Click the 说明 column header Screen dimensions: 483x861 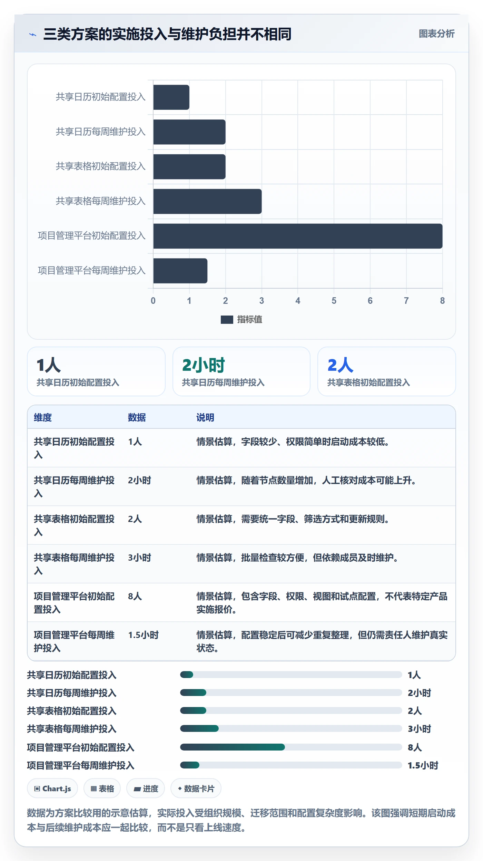click(205, 417)
